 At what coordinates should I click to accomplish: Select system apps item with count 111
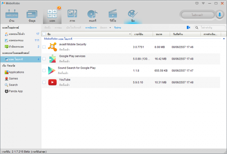click(x=21, y=40)
